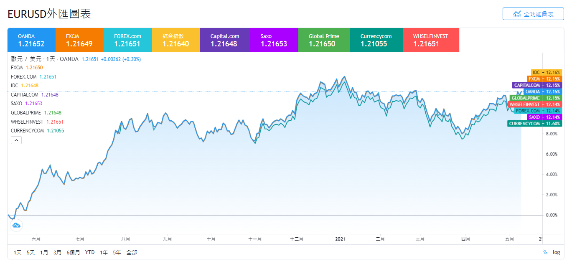
Task: Set time range to 全部
Action: coord(132,252)
